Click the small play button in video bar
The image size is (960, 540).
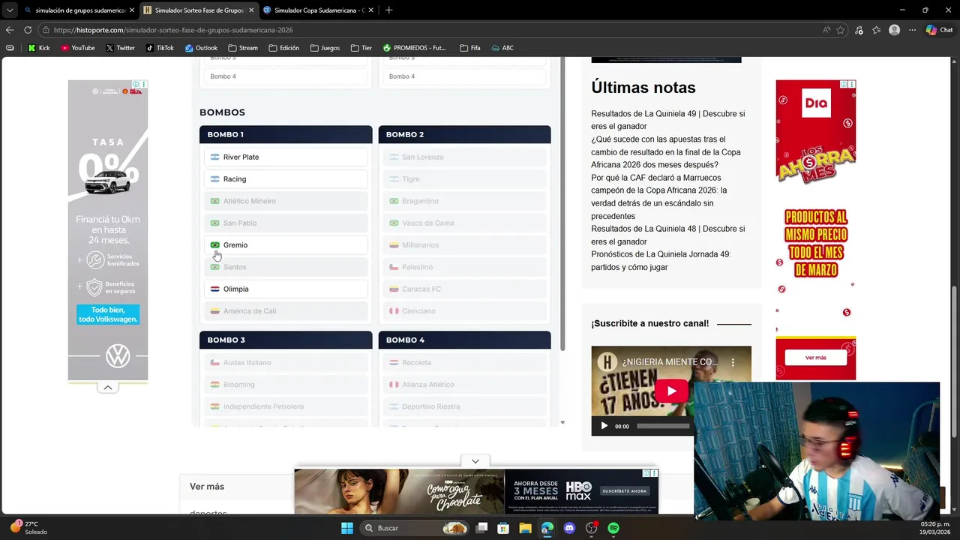[604, 426]
